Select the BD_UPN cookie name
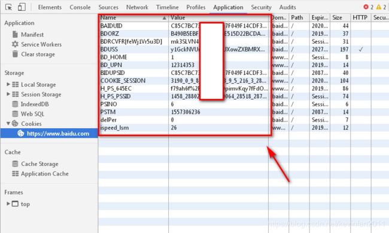The width and height of the screenshot is (389, 233). 111,65
